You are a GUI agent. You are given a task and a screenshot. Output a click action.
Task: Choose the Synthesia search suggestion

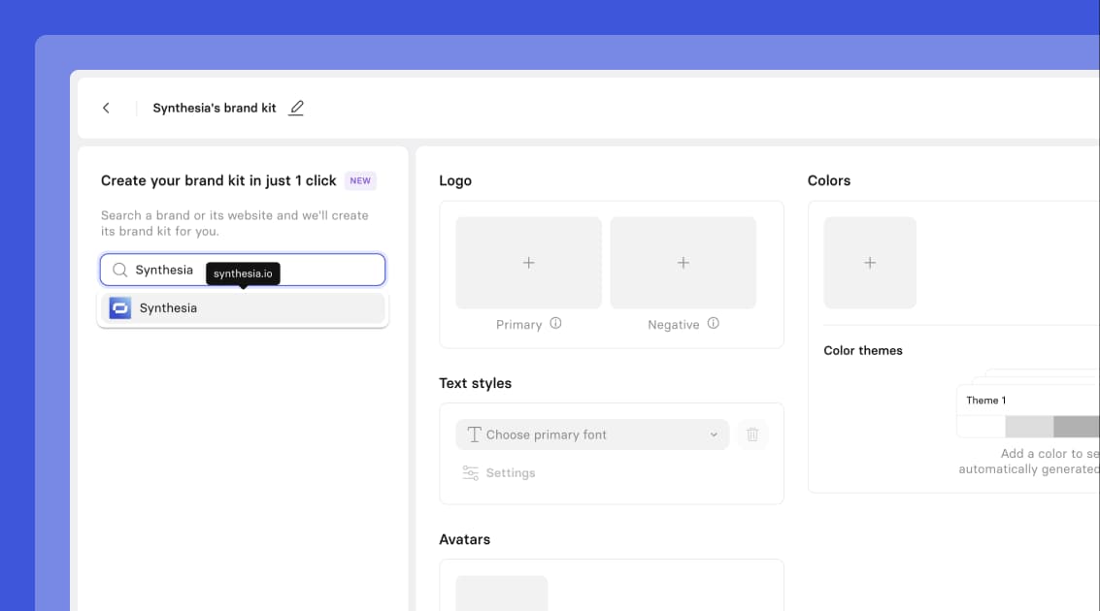[x=243, y=308]
